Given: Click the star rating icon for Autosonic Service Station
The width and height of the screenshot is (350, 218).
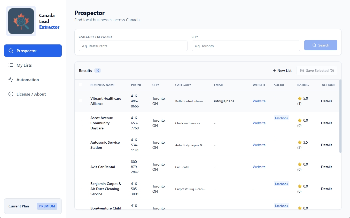Looking at the screenshot, I should click(x=300, y=142).
